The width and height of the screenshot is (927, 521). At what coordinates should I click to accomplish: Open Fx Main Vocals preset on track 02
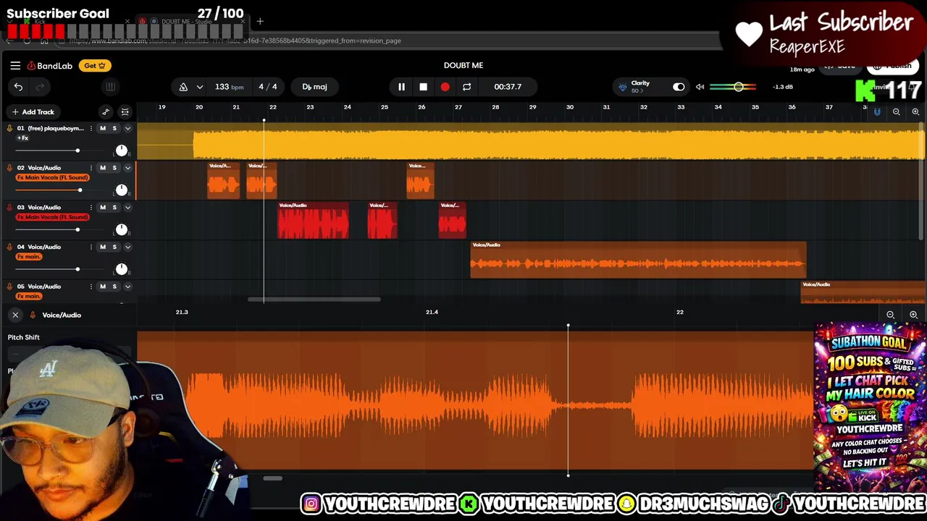click(52, 177)
